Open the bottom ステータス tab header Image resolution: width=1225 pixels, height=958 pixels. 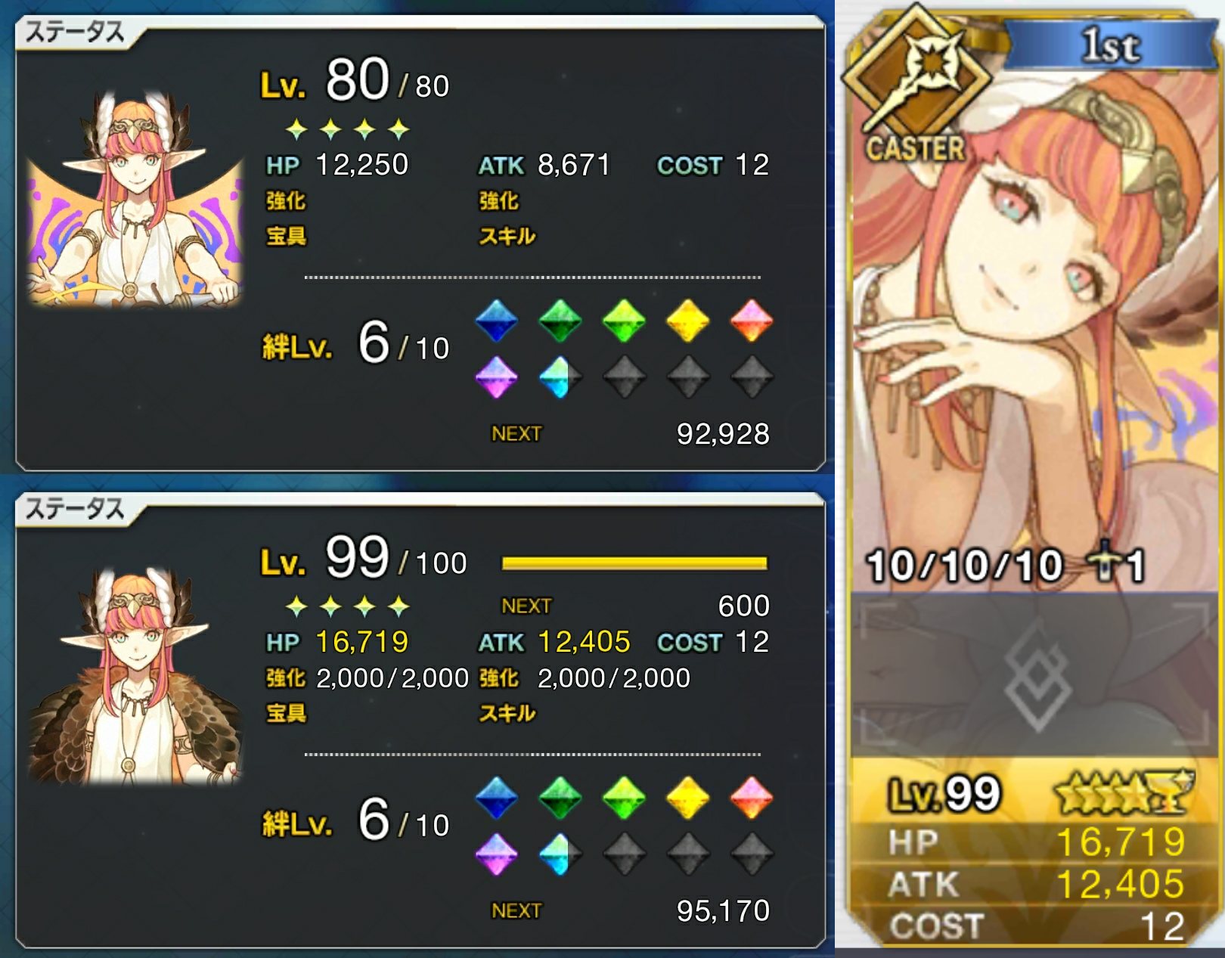click(74, 509)
